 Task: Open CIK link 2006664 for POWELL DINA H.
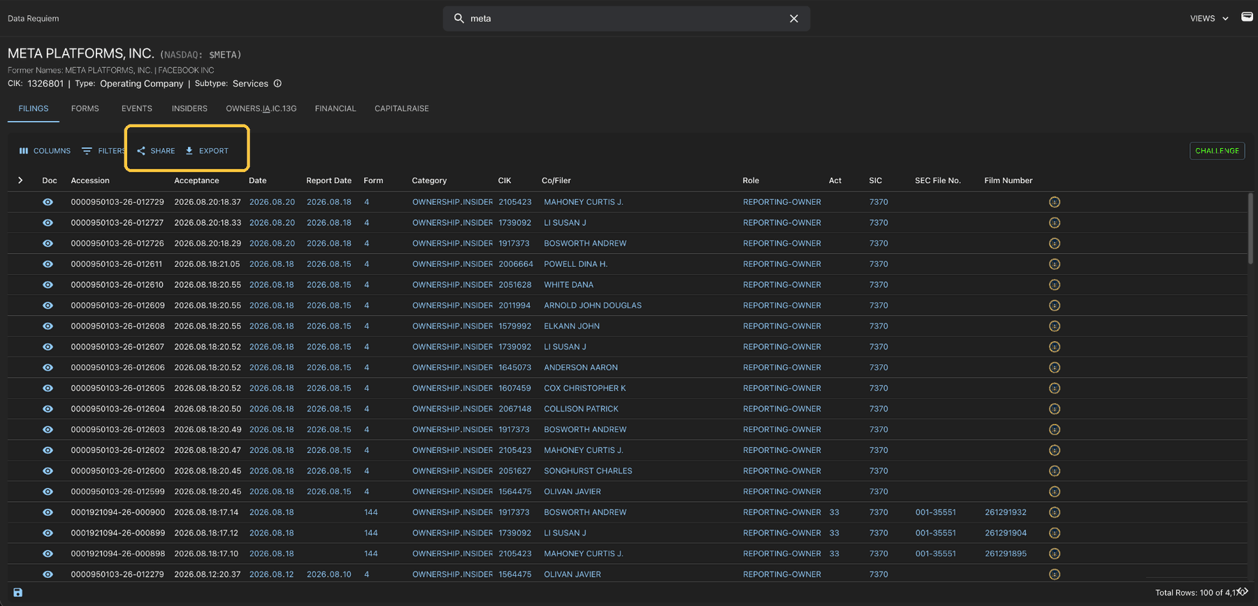tap(516, 264)
